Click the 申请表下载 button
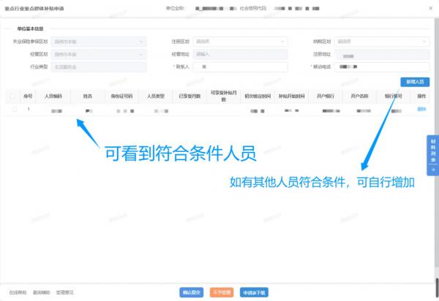The image size is (439, 301). point(255,292)
